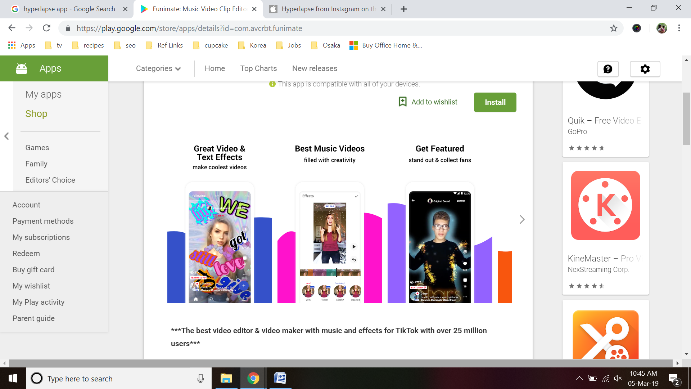
Task: Click Add to wishlist link
Action: point(434,102)
